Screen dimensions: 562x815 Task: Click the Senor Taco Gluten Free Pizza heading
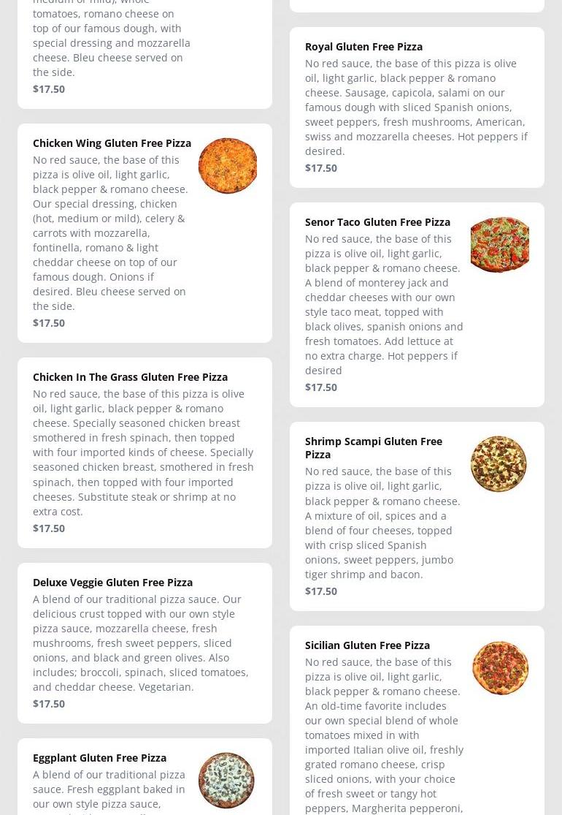[377, 222]
